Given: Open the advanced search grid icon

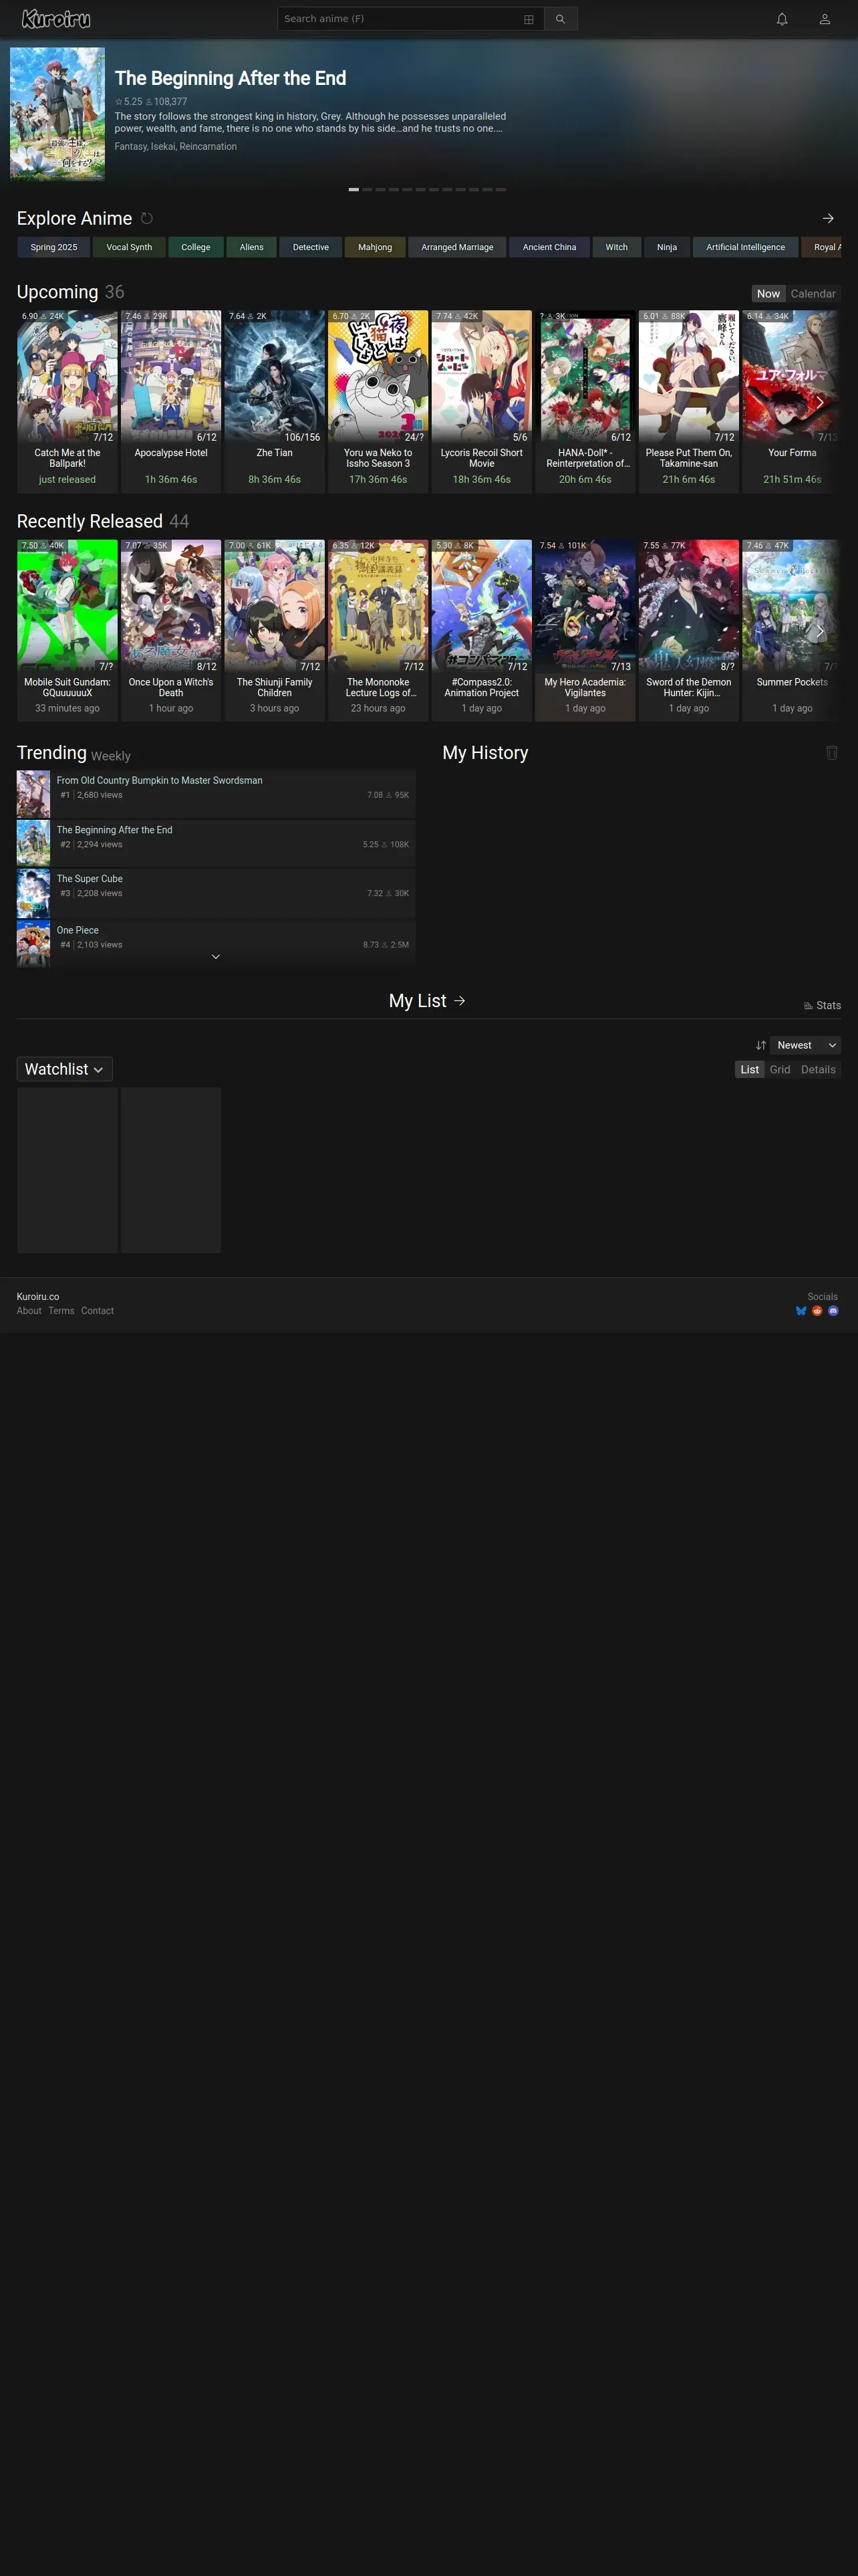Looking at the screenshot, I should [529, 19].
